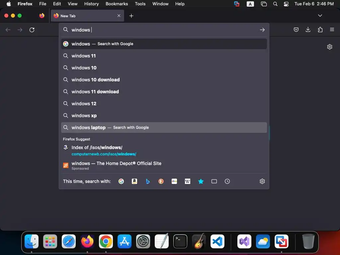The width and height of the screenshot is (340, 255).
Task: Open search settings gear in suggestions panel
Action: tap(262, 181)
